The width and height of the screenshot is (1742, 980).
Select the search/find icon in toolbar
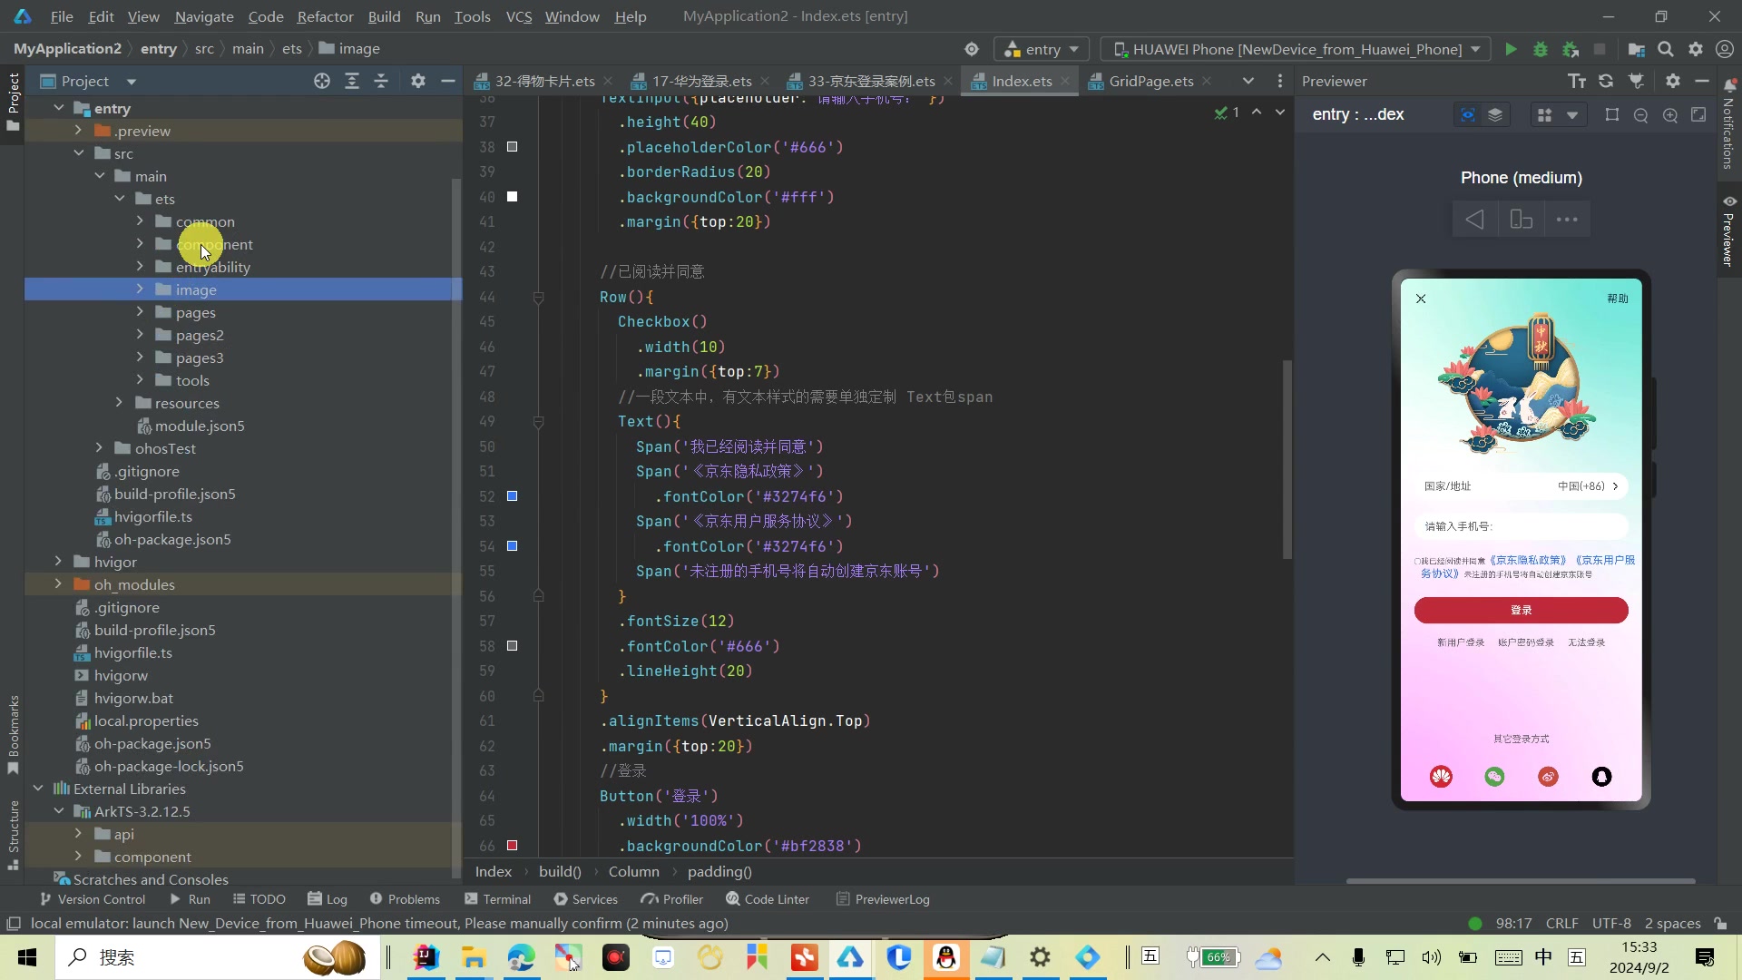click(x=1666, y=49)
